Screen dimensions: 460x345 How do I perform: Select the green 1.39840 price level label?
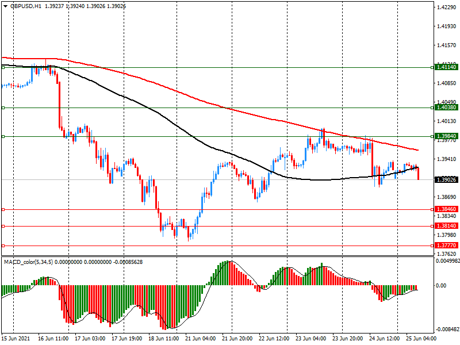click(447, 136)
